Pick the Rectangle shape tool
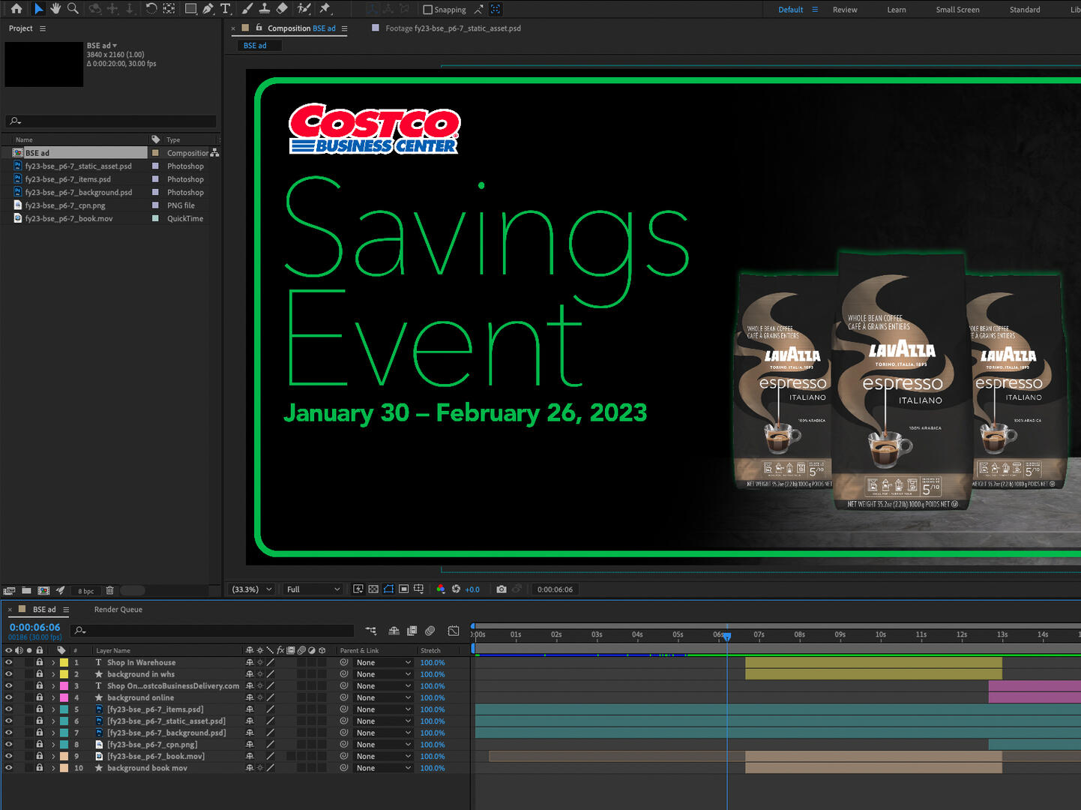This screenshot has height=810, width=1081. (190, 9)
